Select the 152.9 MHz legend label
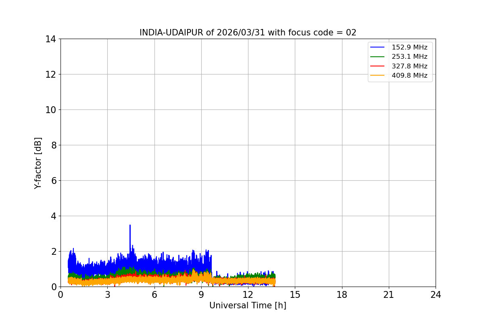Viewport: 484px width, 322px height. (x=409, y=47)
